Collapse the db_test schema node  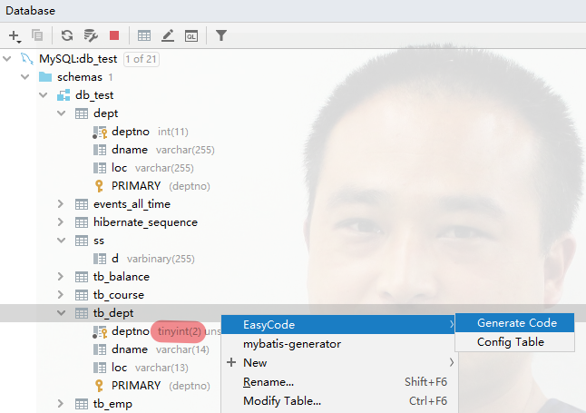coord(44,95)
